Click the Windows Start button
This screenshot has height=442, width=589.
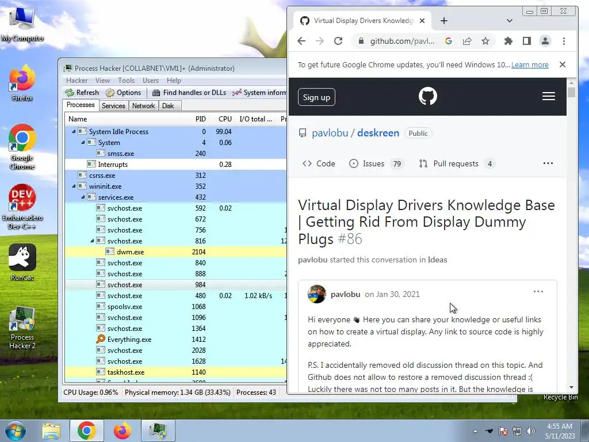pyautogui.click(x=16, y=430)
